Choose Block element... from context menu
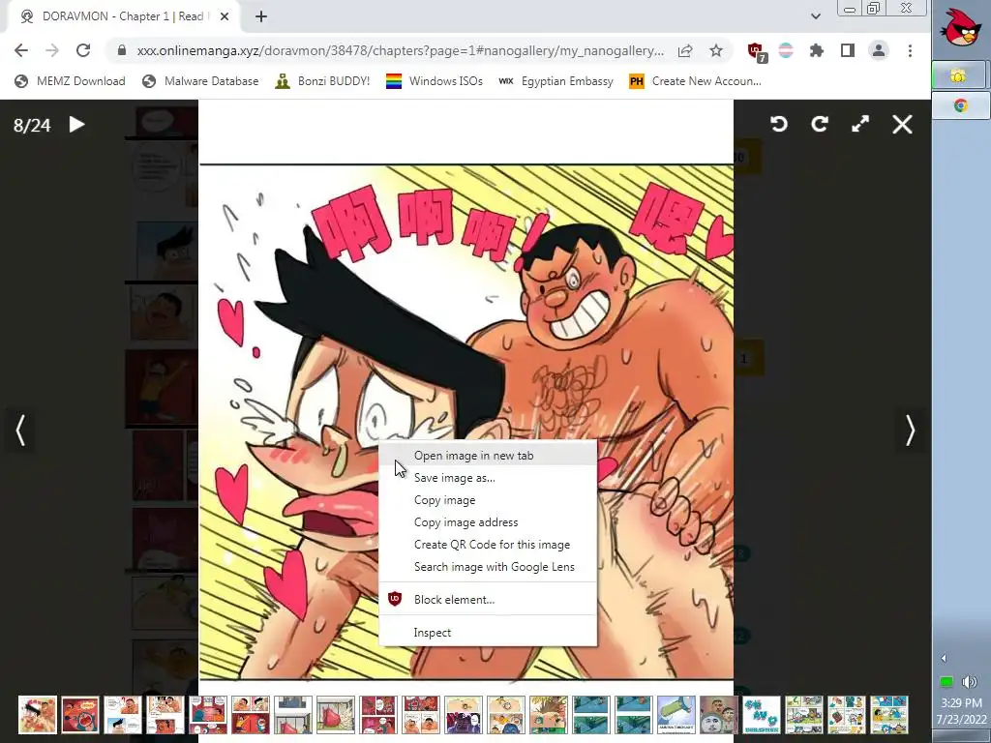This screenshot has height=743, width=991. 488,599
